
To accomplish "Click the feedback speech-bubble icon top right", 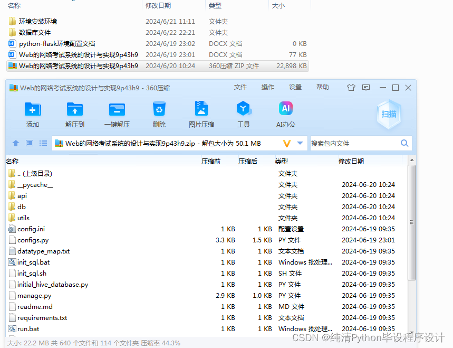I will point(366,88).
